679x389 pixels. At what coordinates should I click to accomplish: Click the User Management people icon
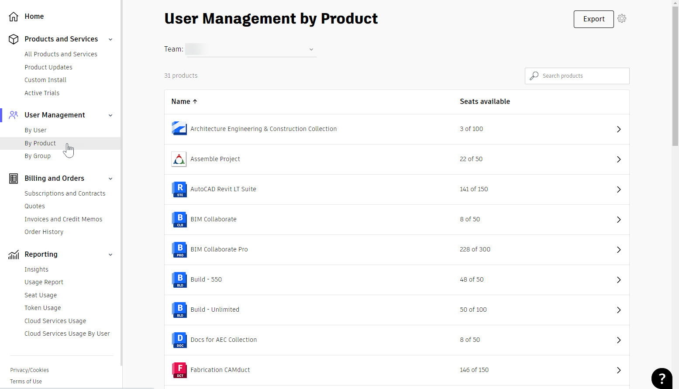coord(14,115)
